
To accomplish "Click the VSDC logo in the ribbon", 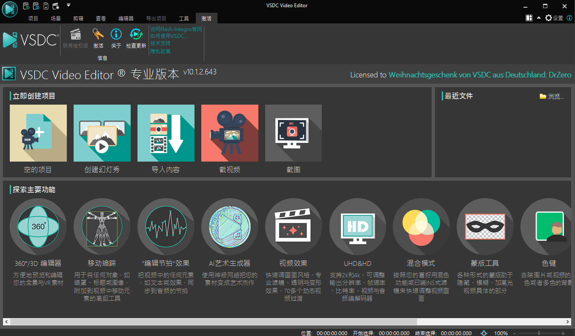I will [x=30, y=40].
